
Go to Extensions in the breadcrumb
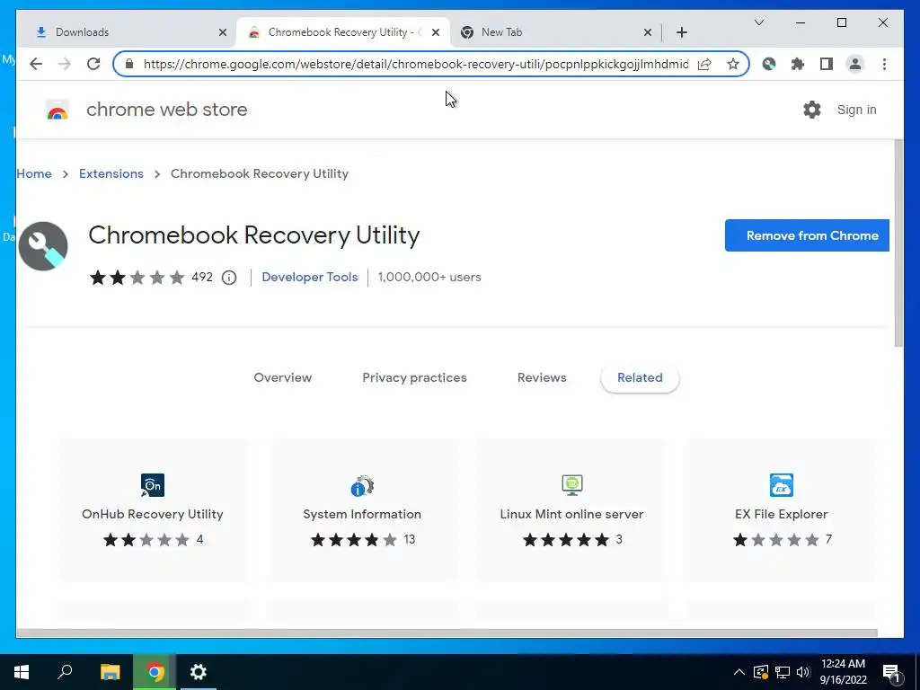pyautogui.click(x=111, y=173)
